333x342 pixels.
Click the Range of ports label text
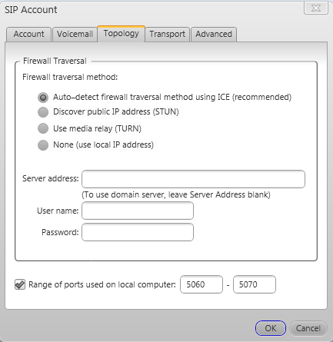point(102,284)
